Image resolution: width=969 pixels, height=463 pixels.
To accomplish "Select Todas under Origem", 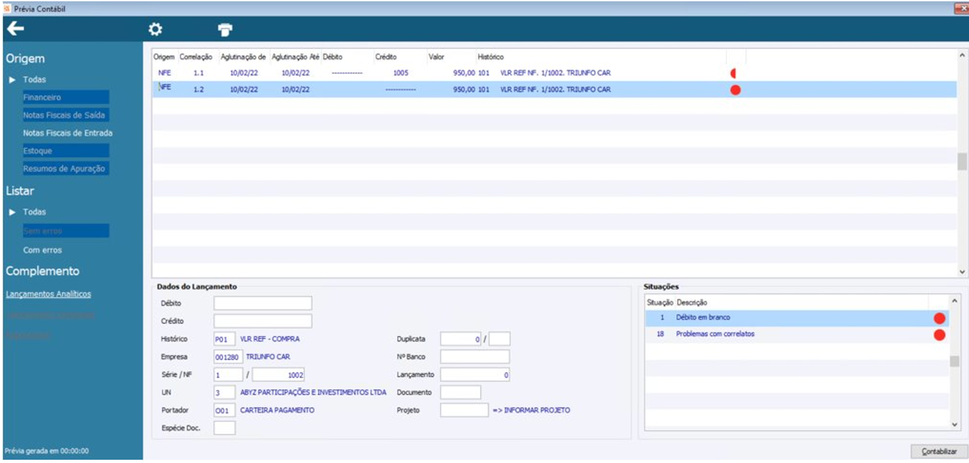I will coord(35,80).
